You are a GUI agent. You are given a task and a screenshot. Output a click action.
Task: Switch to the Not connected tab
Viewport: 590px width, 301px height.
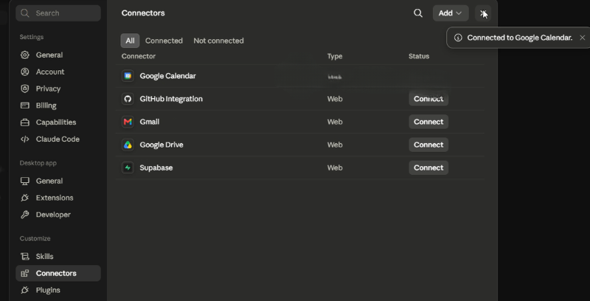218,41
